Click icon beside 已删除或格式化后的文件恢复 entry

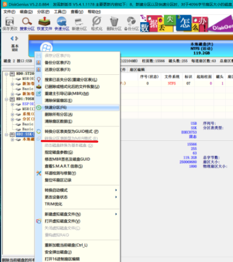[x=39, y=87]
